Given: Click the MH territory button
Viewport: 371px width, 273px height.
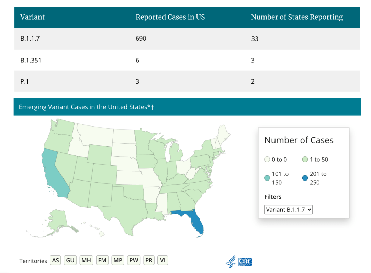Looking at the screenshot, I should tap(86, 260).
